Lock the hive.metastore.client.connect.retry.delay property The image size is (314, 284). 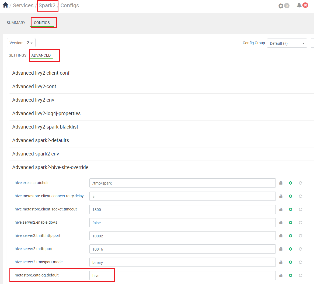point(281,196)
